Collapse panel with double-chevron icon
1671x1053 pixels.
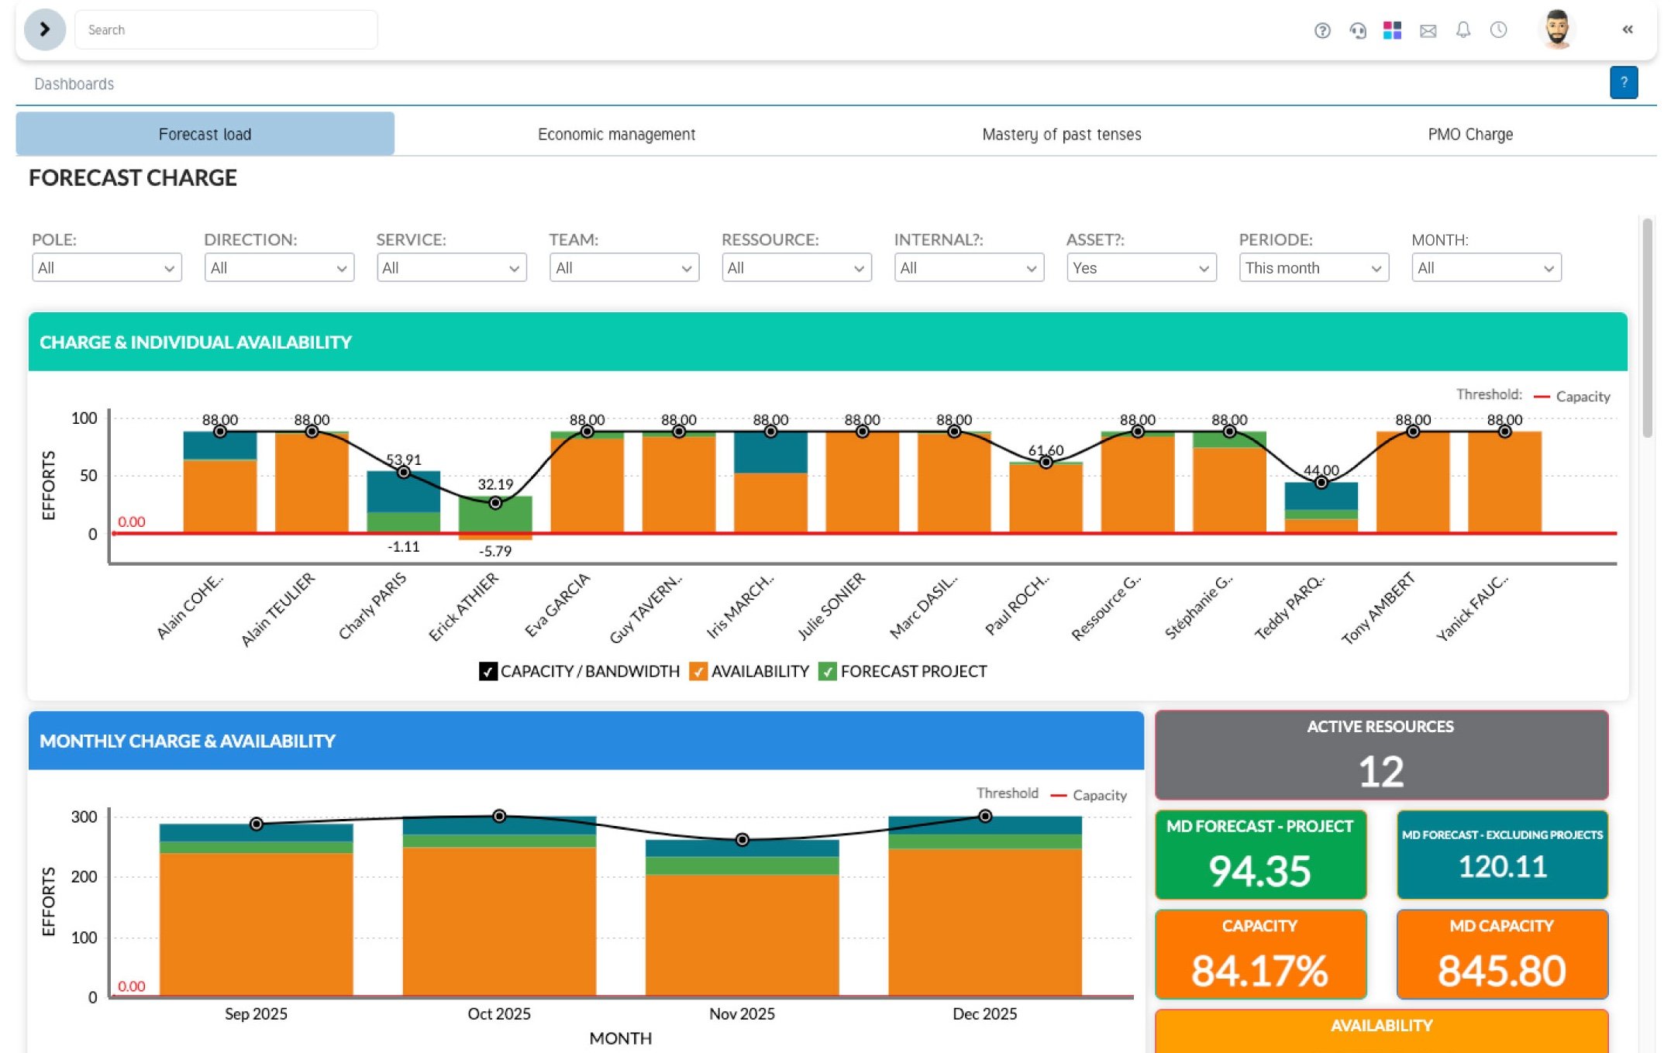point(1627,29)
